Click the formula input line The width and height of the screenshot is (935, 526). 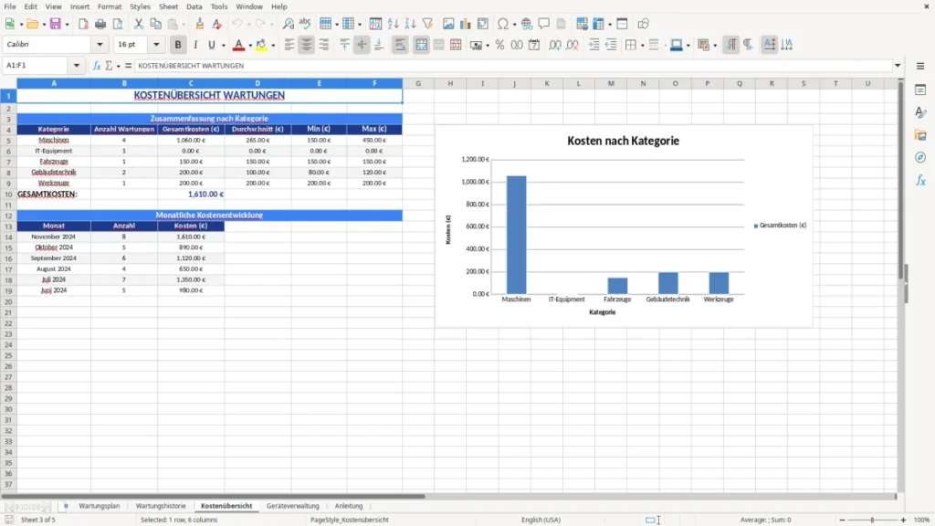[x=513, y=66]
